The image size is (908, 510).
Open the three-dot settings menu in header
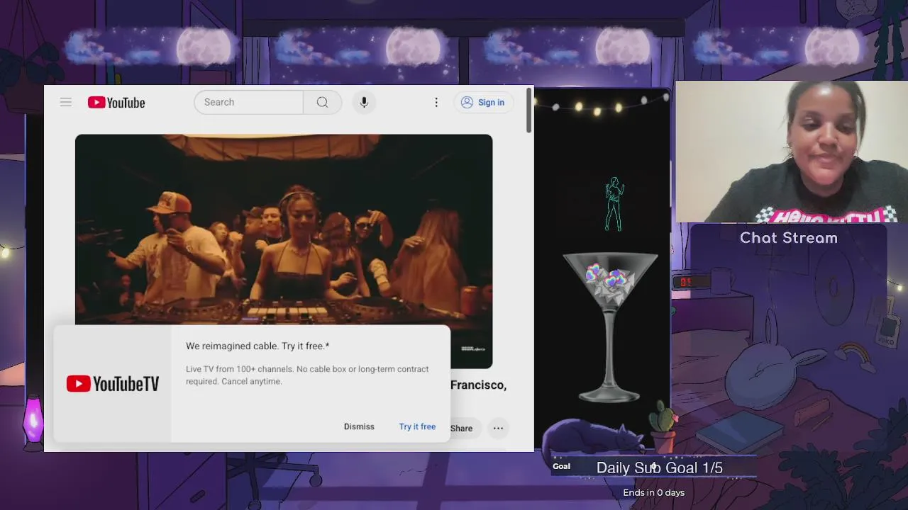click(436, 102)
